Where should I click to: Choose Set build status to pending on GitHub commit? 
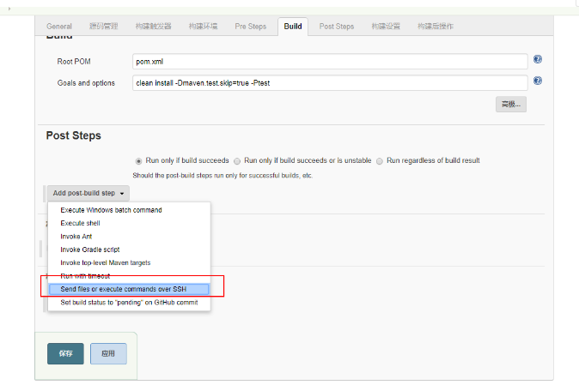click(129, 303)
